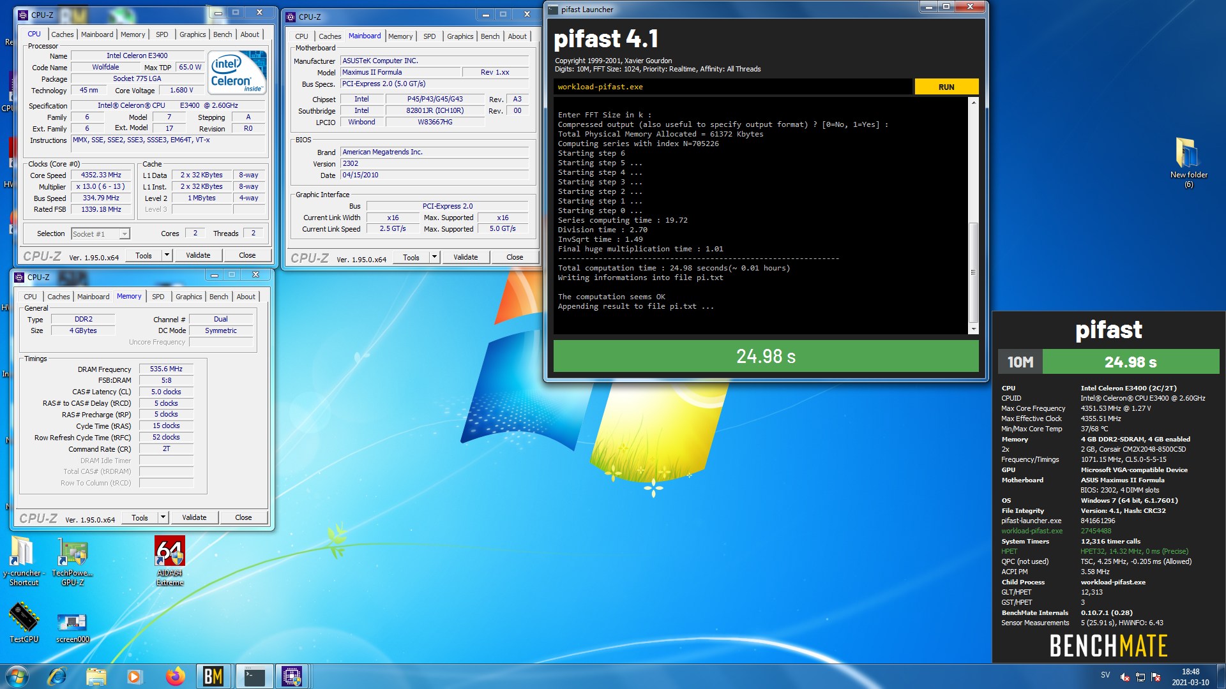Click the green 24.98 s result bar

tap(766, 356)
